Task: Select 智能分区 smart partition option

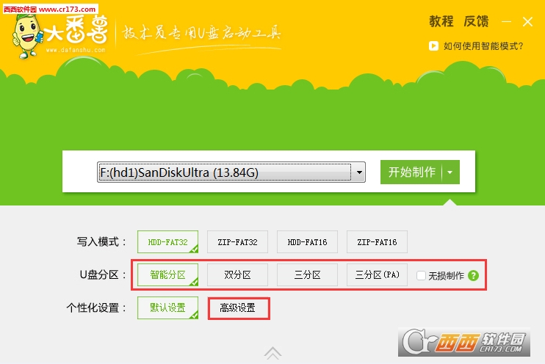Action: (x=168, y=275)
